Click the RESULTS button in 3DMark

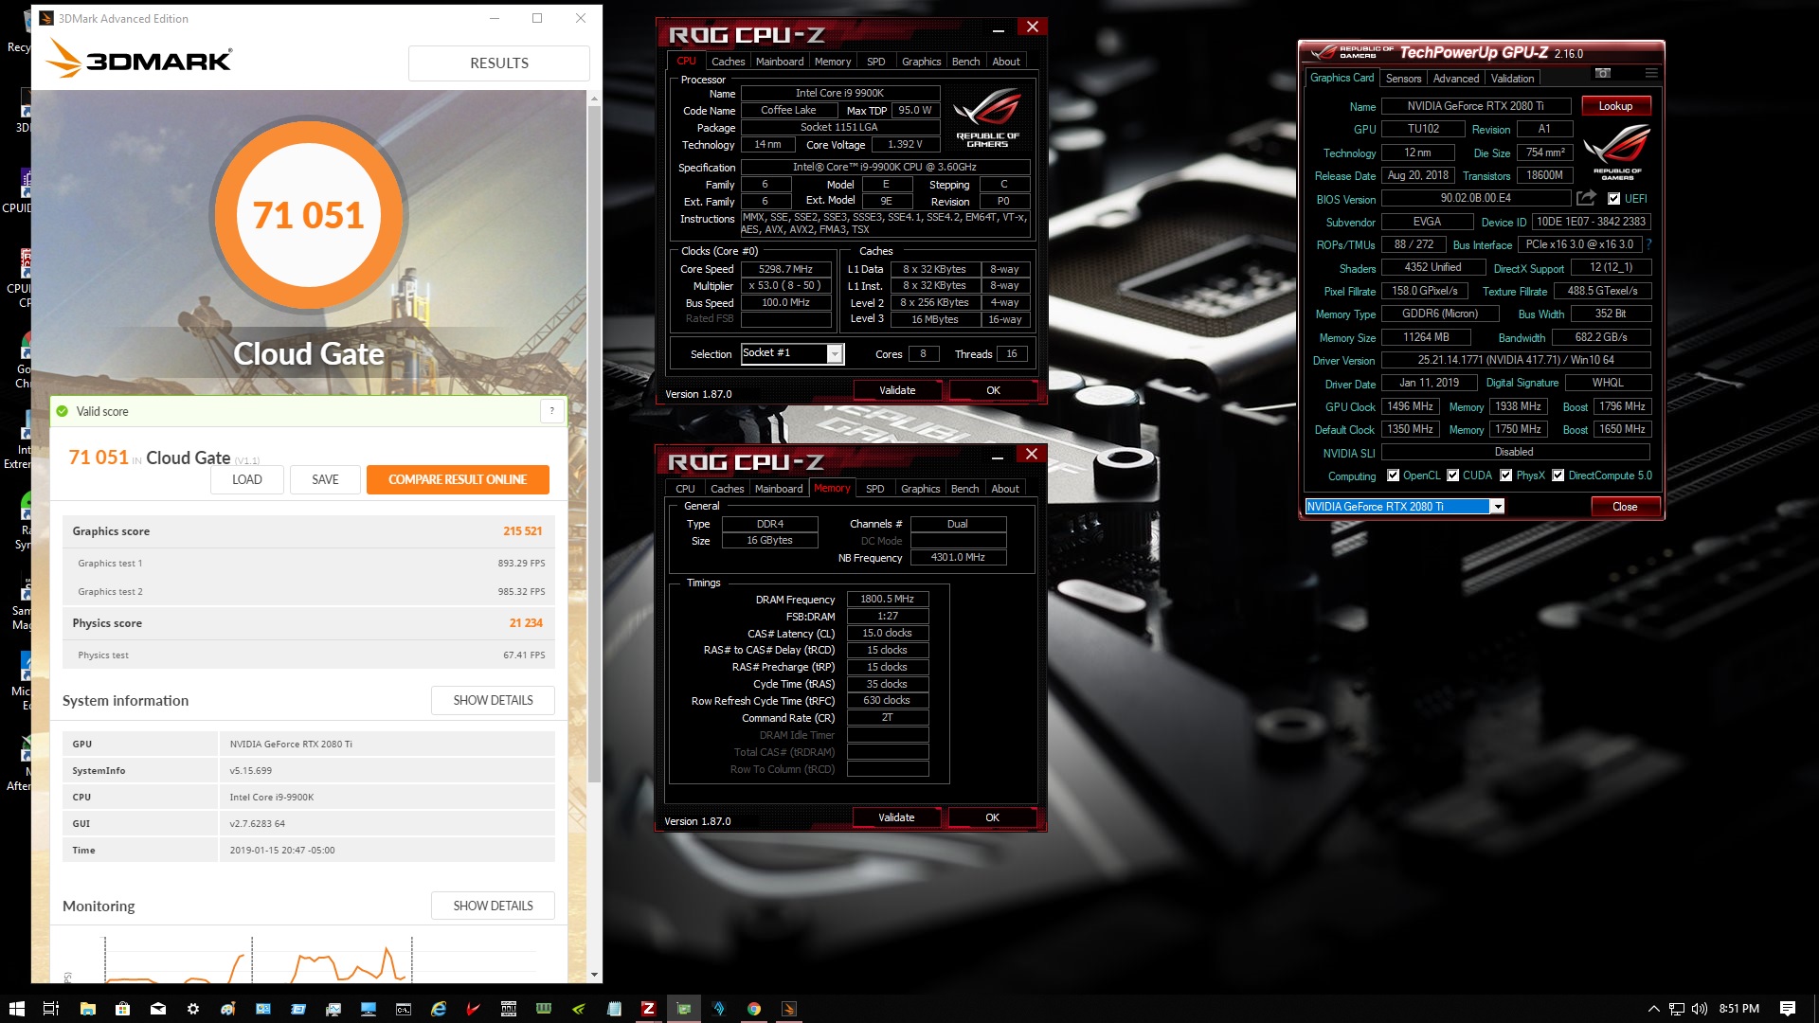499,63
